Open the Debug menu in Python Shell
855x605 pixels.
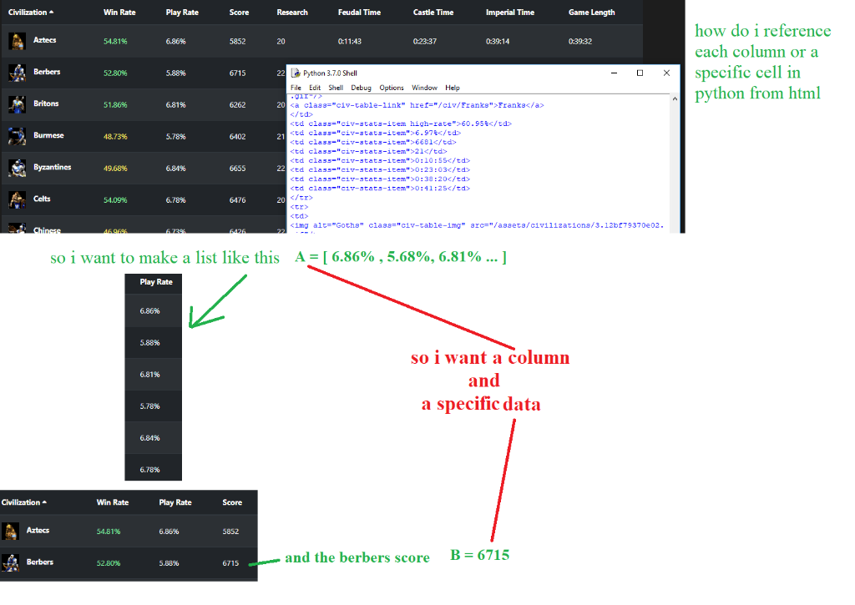[x=361, y=87]
